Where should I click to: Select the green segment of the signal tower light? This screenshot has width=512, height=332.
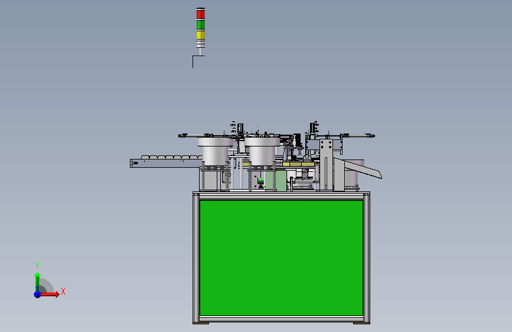(x=201, y=24)
